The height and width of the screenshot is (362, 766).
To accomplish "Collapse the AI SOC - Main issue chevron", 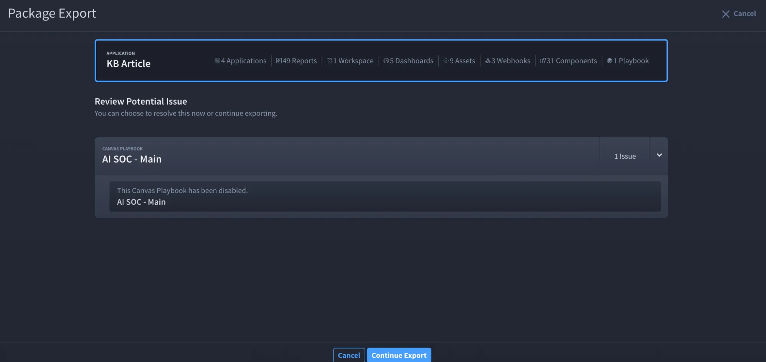I will point(659,155).
